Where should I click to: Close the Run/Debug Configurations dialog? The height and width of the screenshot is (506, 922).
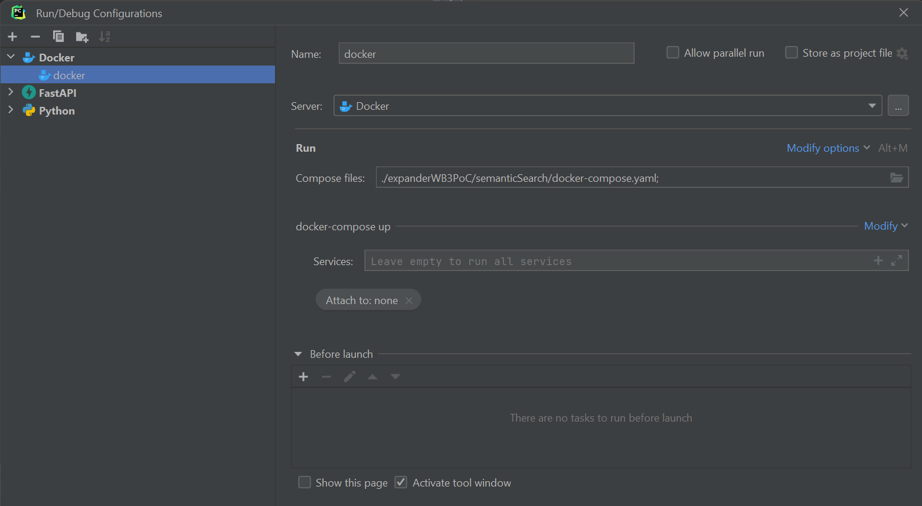tap(904, 12)
